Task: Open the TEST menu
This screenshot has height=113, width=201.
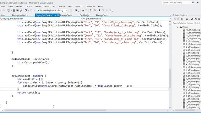Action: [x=70, y=6]
